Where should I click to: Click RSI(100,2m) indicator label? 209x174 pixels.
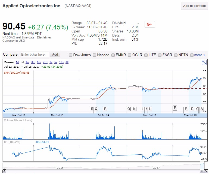point(12,142)
